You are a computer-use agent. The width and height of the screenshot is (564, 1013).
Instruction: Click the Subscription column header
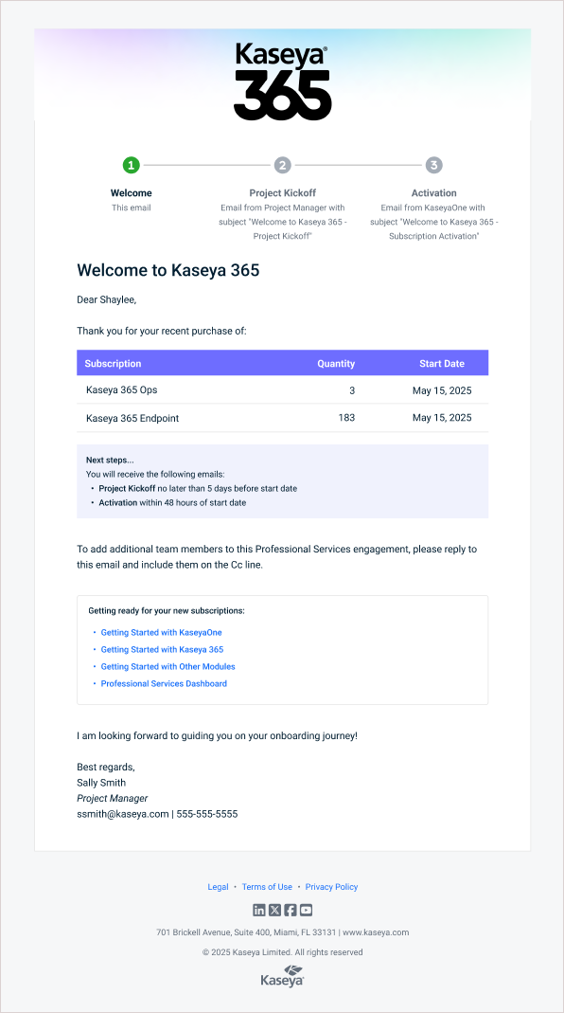pyautogui.click(x=113, y=364)
